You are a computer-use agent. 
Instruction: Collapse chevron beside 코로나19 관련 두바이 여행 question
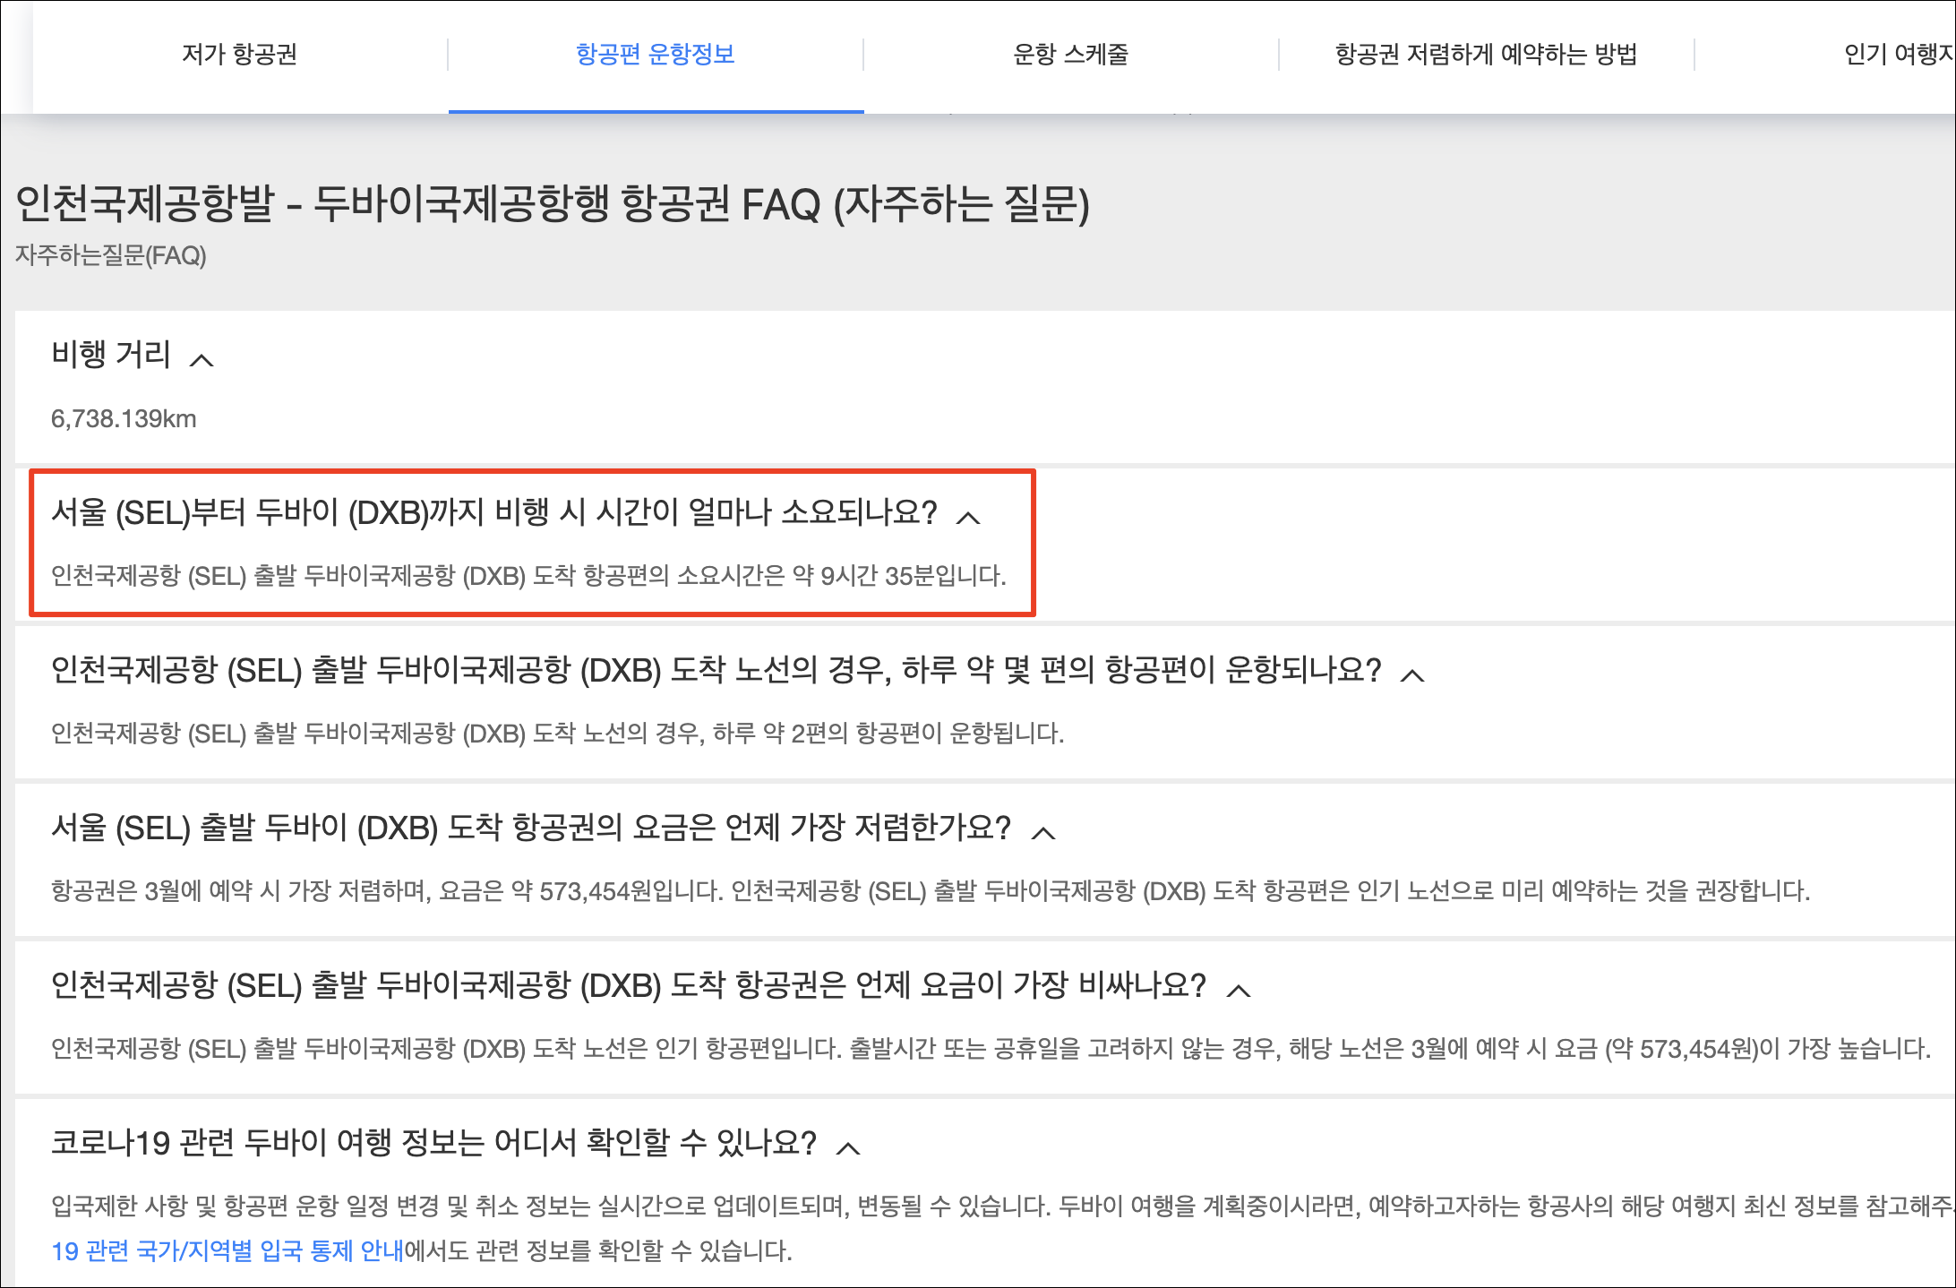coord(848,1148)
